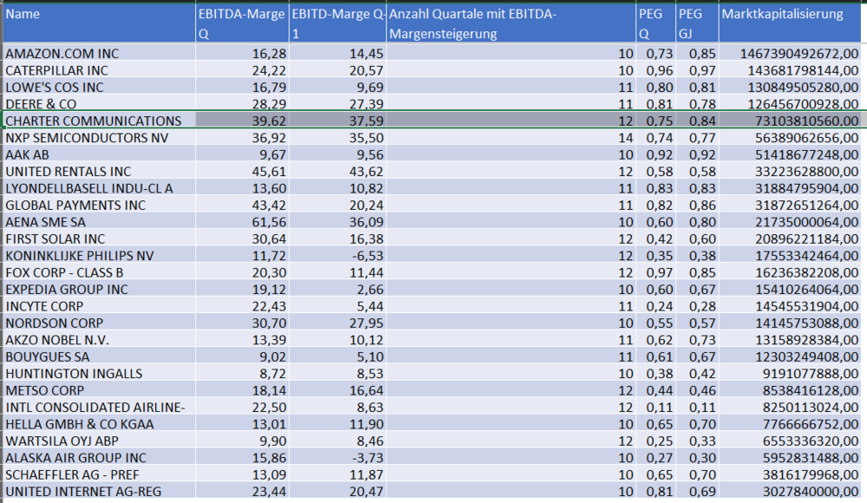Select the LOWE'S COS INC cell
This screenshot has height=503, width=867.
pos(99,87)
